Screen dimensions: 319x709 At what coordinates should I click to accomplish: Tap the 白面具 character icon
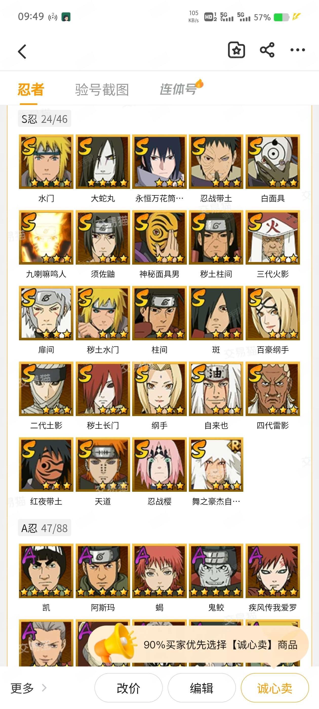273,162
